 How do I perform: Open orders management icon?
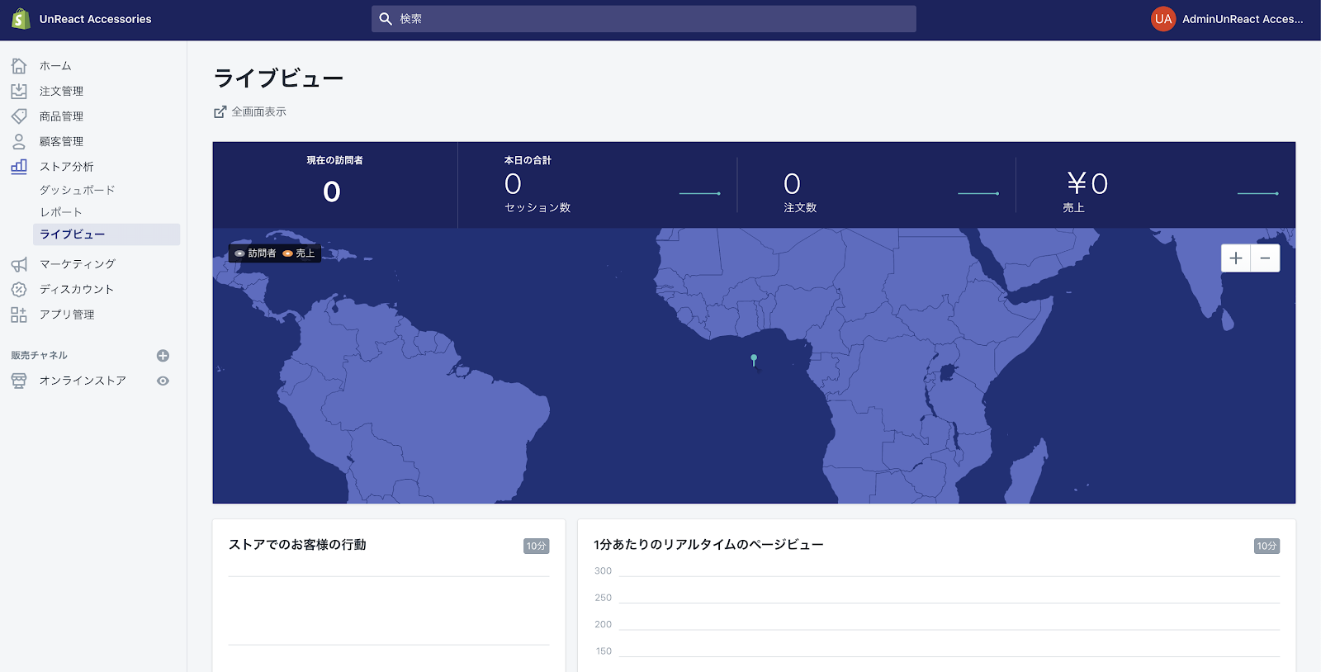tap(19, 92)
